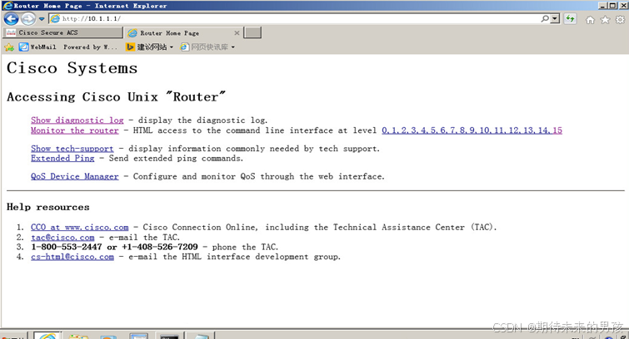629x339 pixels.
Task: Click the Internet Explorer taskbar button
Action: [47, 336]
